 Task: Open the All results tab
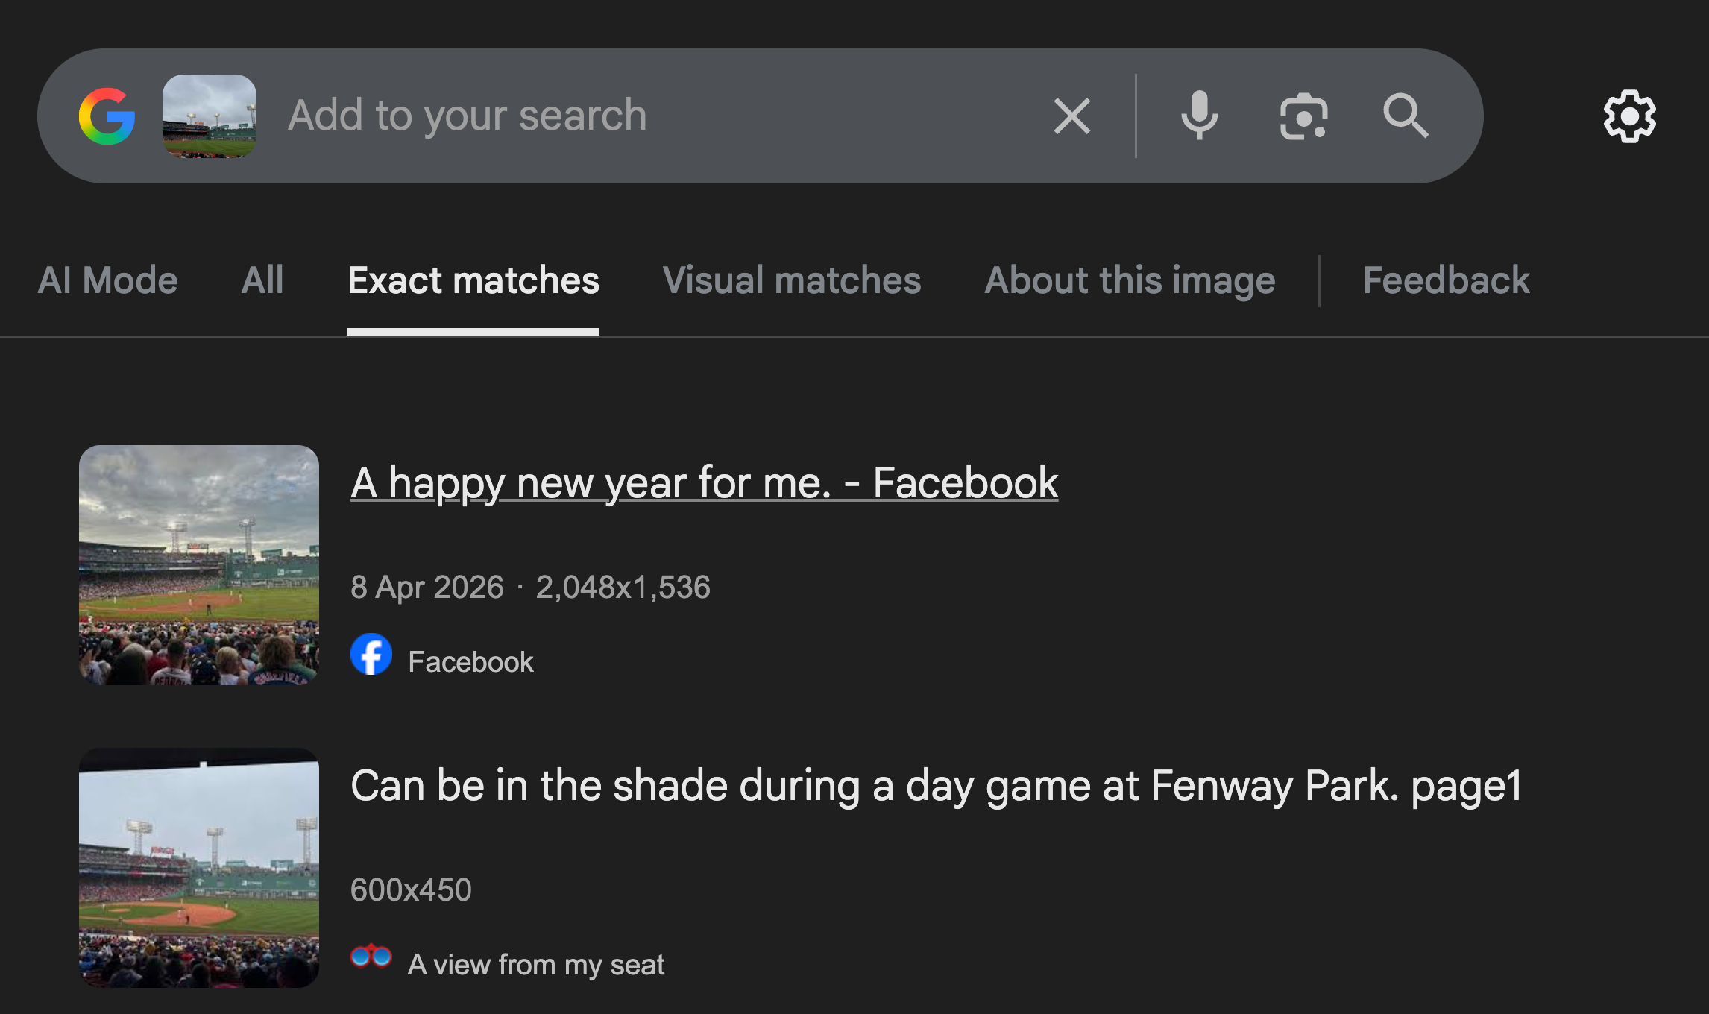(262, 280)
